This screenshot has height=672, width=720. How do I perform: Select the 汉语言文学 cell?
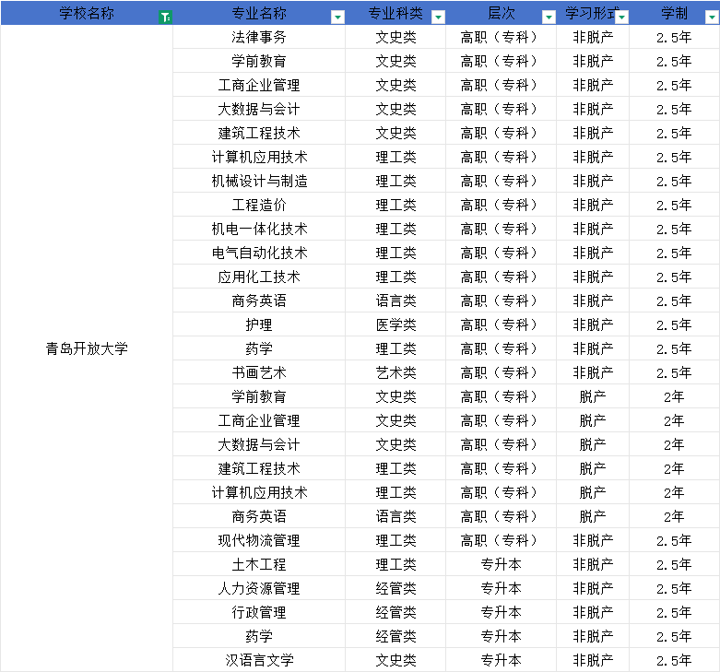click(x=259, y=660)
